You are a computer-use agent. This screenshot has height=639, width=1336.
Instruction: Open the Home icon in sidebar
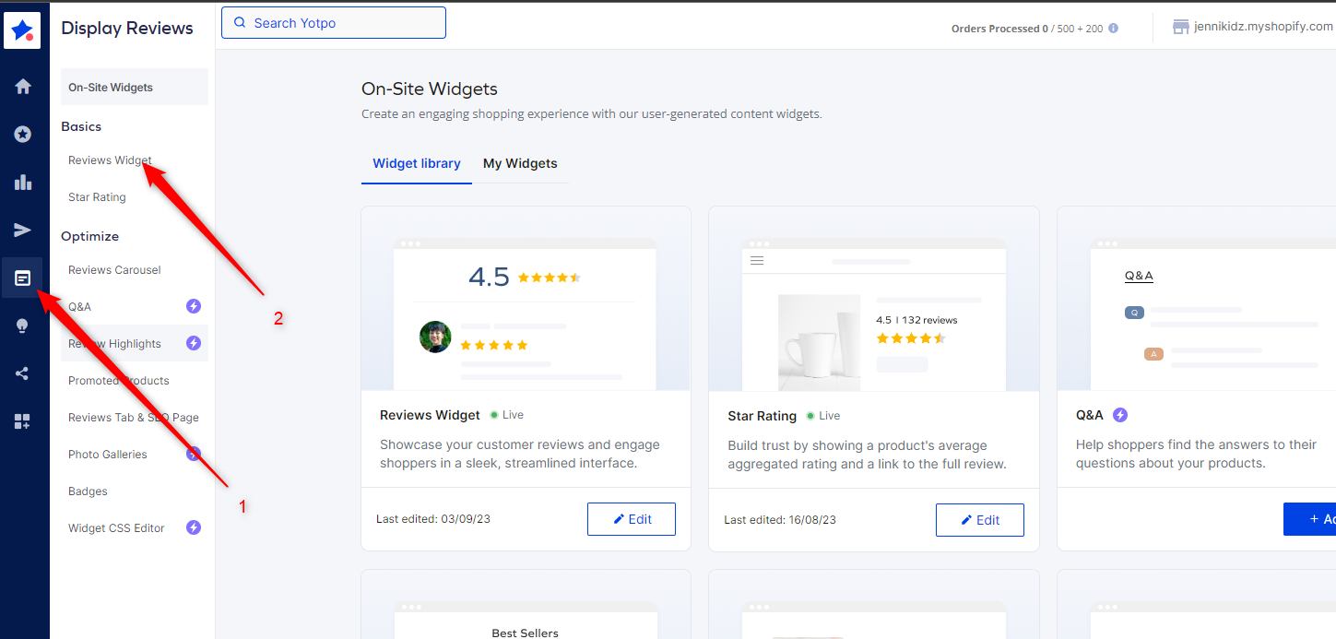coord(23,87)
